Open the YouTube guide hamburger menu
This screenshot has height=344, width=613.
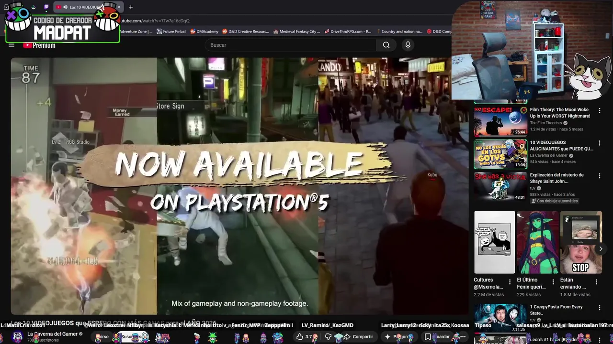pos(11,45)
